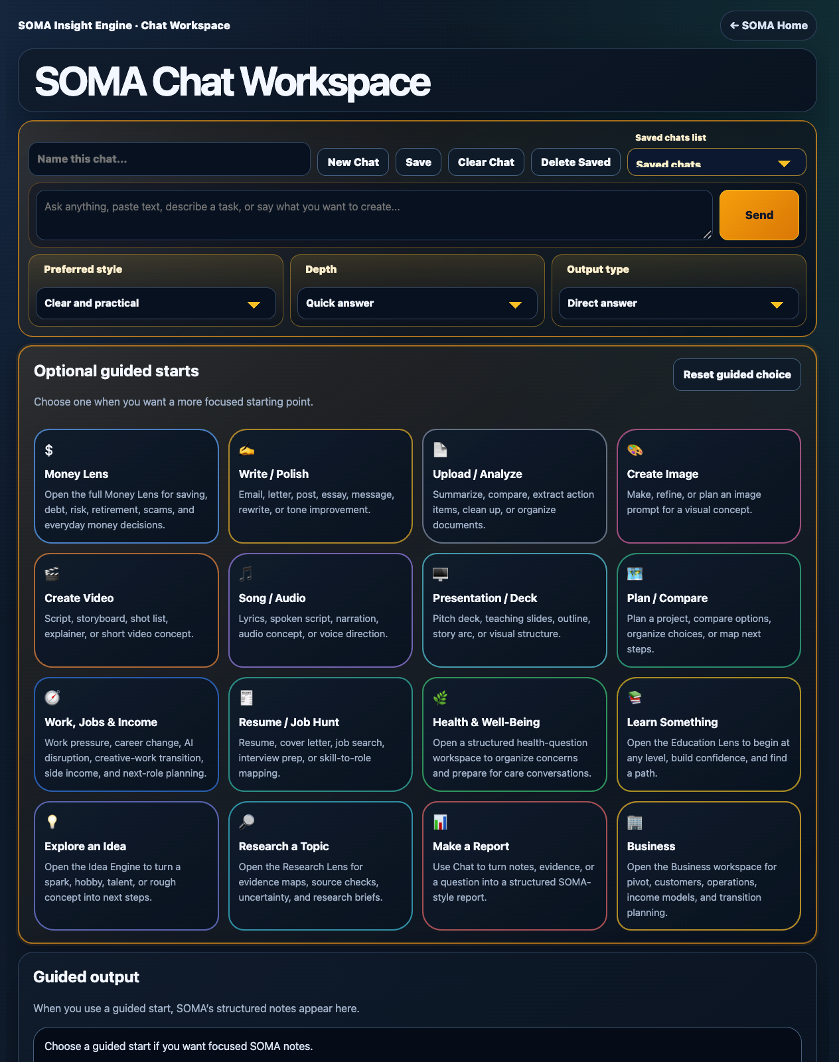Open the Saved chats dropdown

[716, 163]
